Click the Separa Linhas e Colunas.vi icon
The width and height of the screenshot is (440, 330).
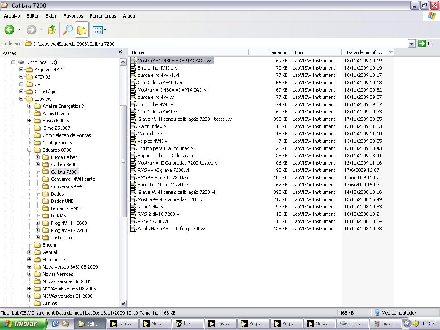tap(133, 156)
